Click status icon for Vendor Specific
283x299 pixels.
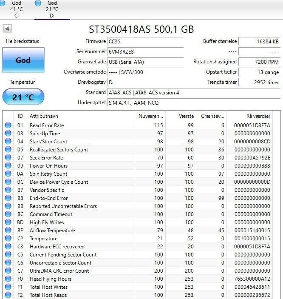[x=8, y=190]
